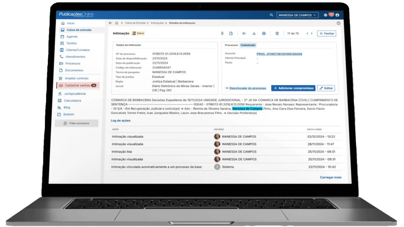Viewport: 404px width, 227px height.
Task: Delete the intimação with trash icon
Action: (x=277, y=33)
